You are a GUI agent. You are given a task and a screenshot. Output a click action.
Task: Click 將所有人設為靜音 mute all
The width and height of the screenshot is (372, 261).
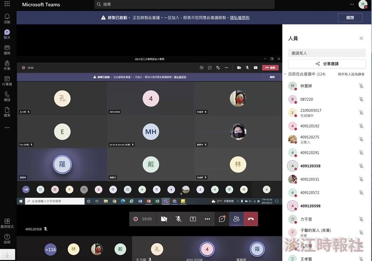(x=351, y=74)
